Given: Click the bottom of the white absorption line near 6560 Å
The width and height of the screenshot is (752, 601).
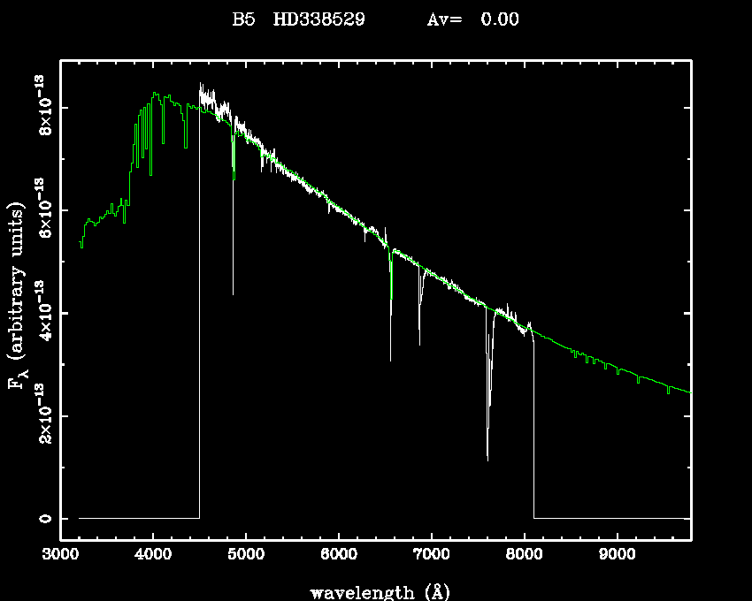Looking at the screenshot, I should tap(390, 358).
